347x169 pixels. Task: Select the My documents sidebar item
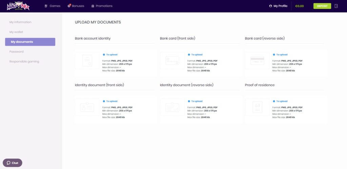coord(30,42)
